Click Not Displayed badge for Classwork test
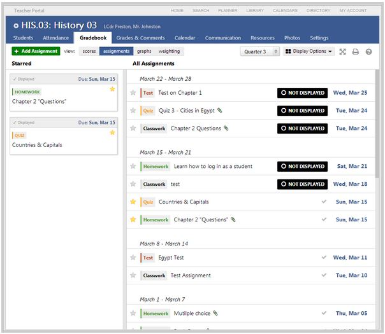The width and height of the screenshot is (385, 334). click(x=302, y=184)
